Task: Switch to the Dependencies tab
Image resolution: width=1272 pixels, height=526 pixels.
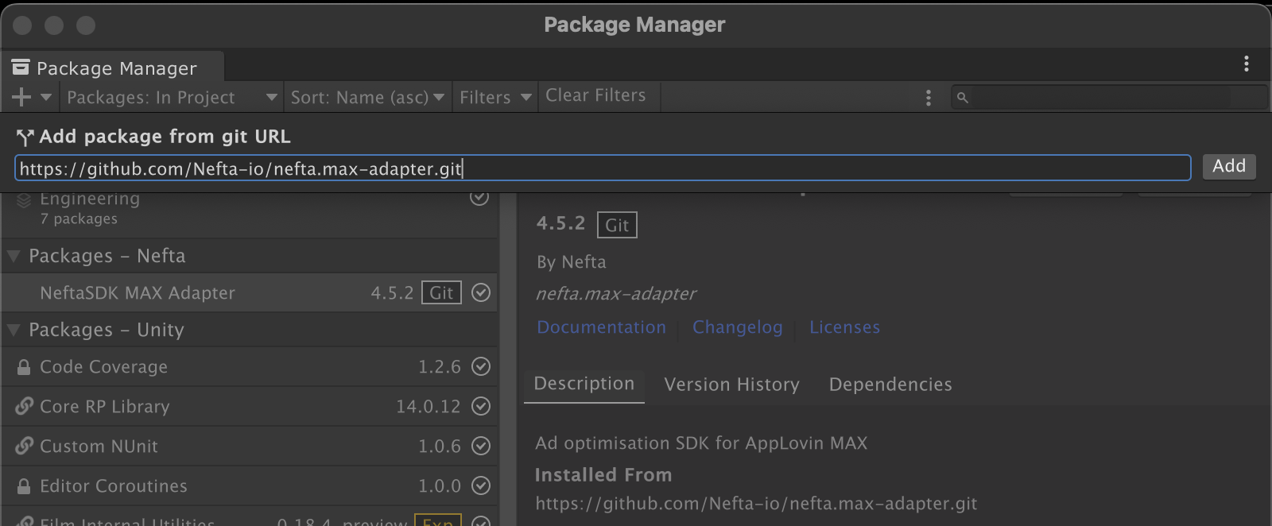Action: tap(890, 385)
